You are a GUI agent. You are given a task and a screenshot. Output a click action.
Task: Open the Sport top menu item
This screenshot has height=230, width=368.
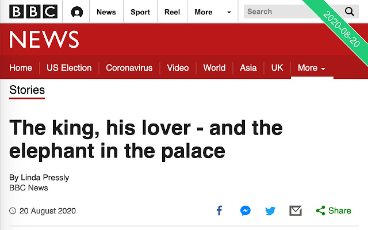point(140,11)
